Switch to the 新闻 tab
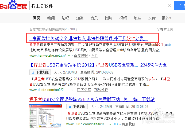This screenshot has width=185, height=128. (x=51, y=18)
